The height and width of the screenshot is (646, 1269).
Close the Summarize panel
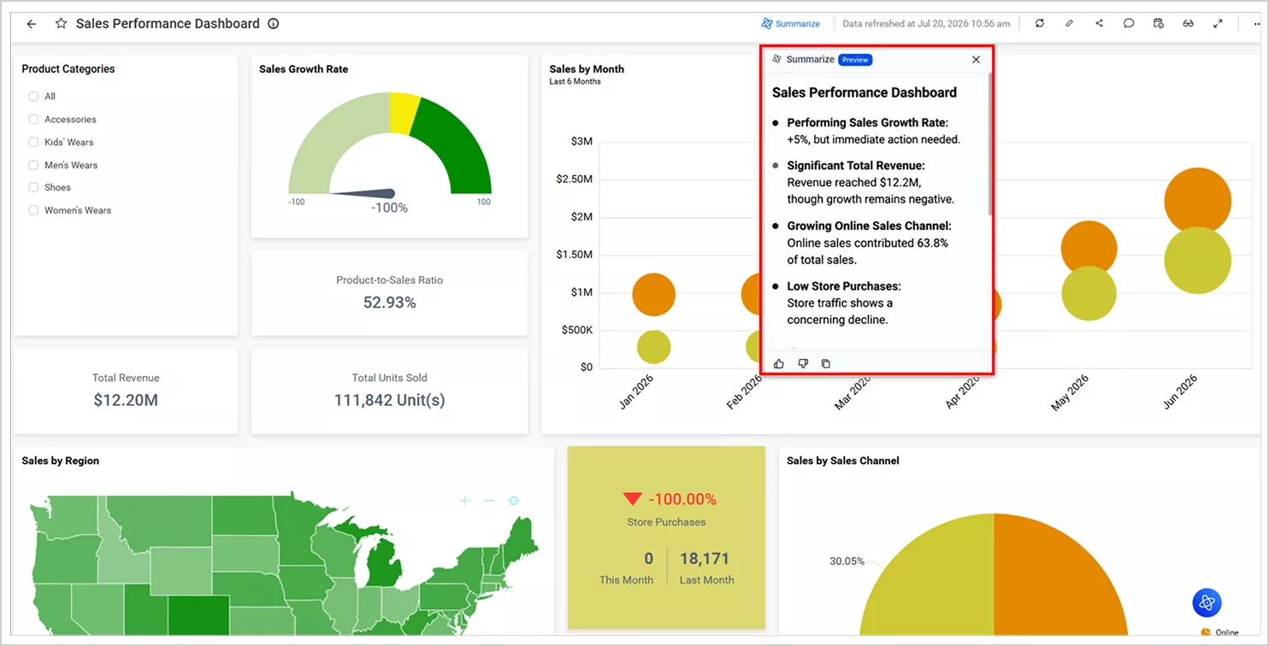[x=976, y=60]
